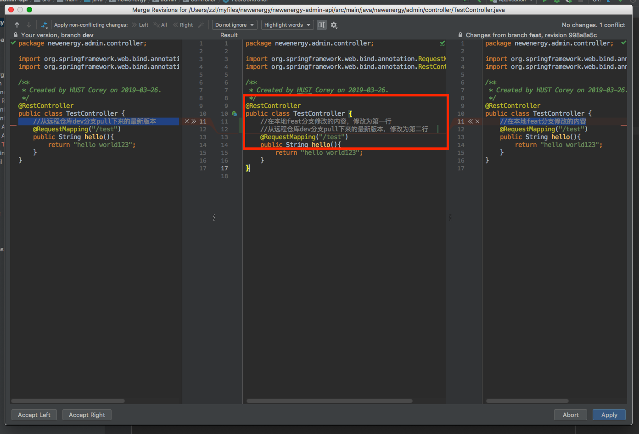This screenshot has width=639, height=434.
Task: Apply non-conflicting changes from Right
Action: 183,25
